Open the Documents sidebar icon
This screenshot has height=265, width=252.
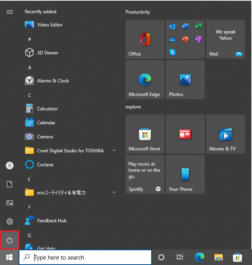pyautogui.click(x=10, y=184)
